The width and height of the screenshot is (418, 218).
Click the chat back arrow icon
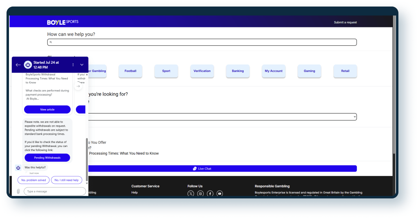coord(18,65)
